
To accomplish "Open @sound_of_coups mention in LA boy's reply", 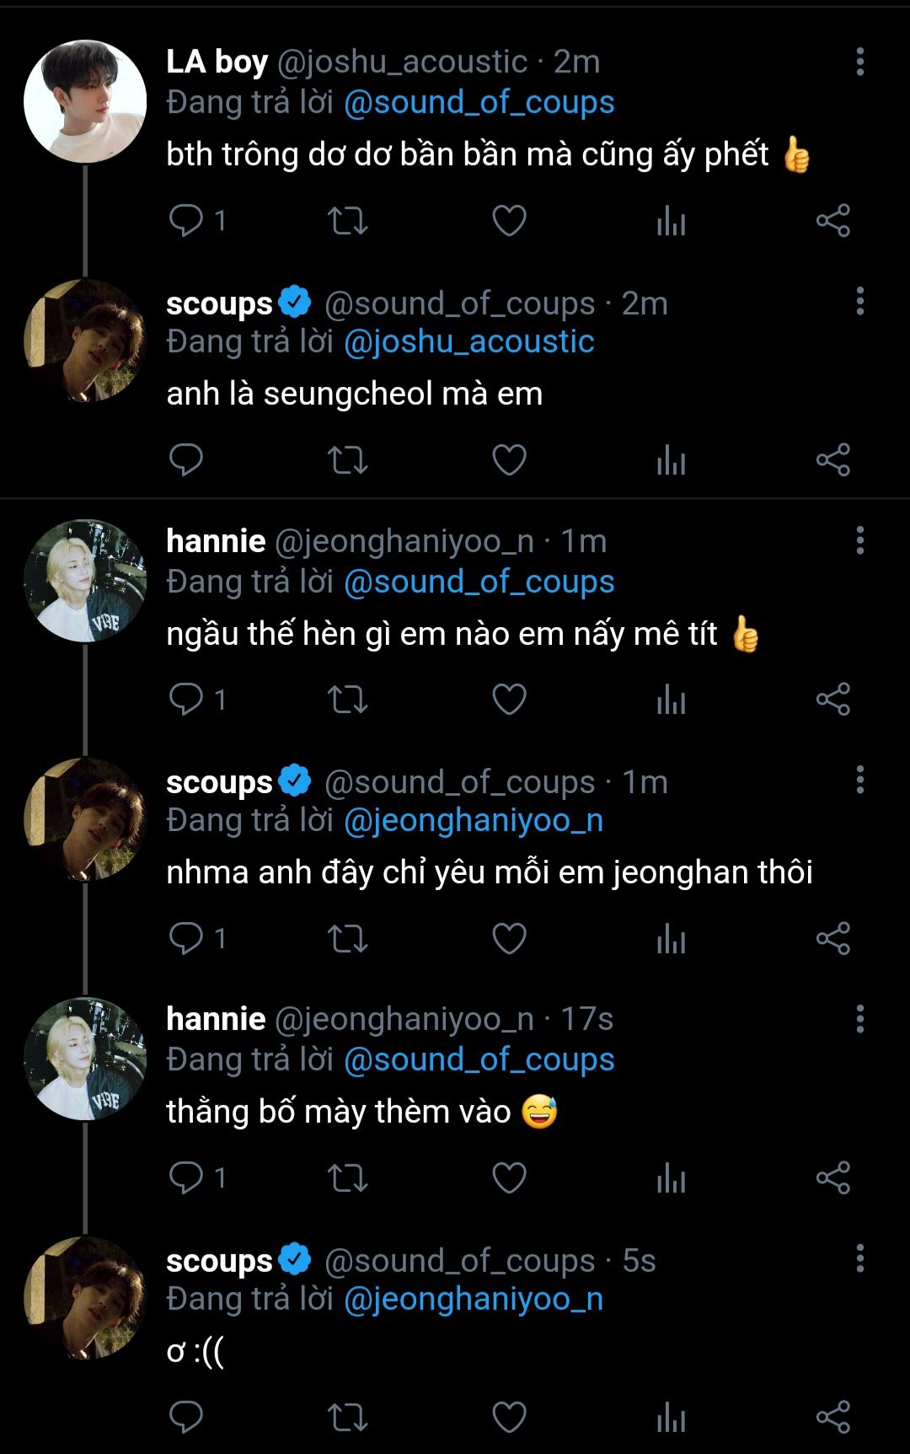I will (x=479, y=103).
